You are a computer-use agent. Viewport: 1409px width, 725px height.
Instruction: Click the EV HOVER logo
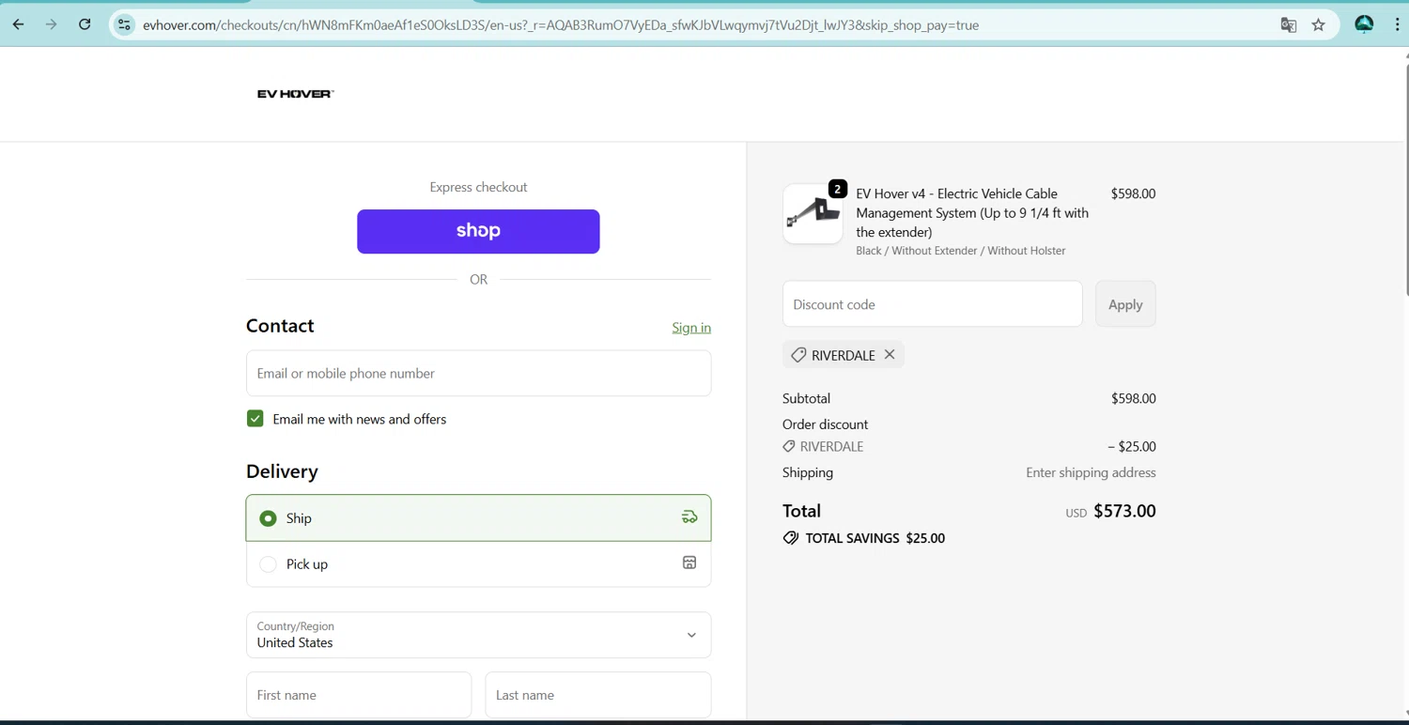pos(296,94)
